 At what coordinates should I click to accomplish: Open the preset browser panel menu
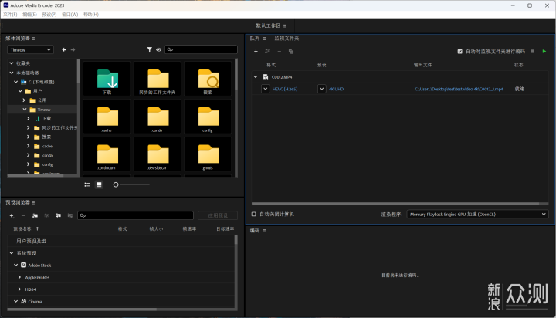coord(33,203)
